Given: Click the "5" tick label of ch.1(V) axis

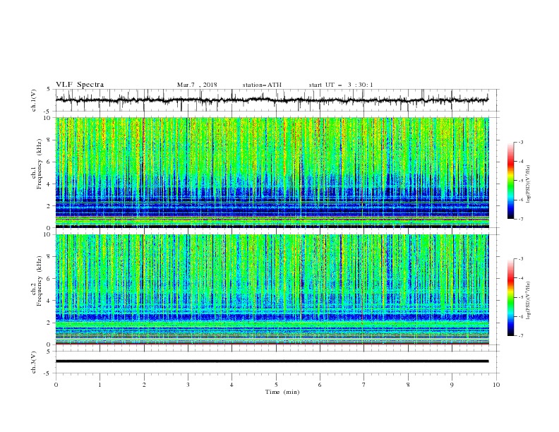Looking at the screenshot, I should 49,90.
